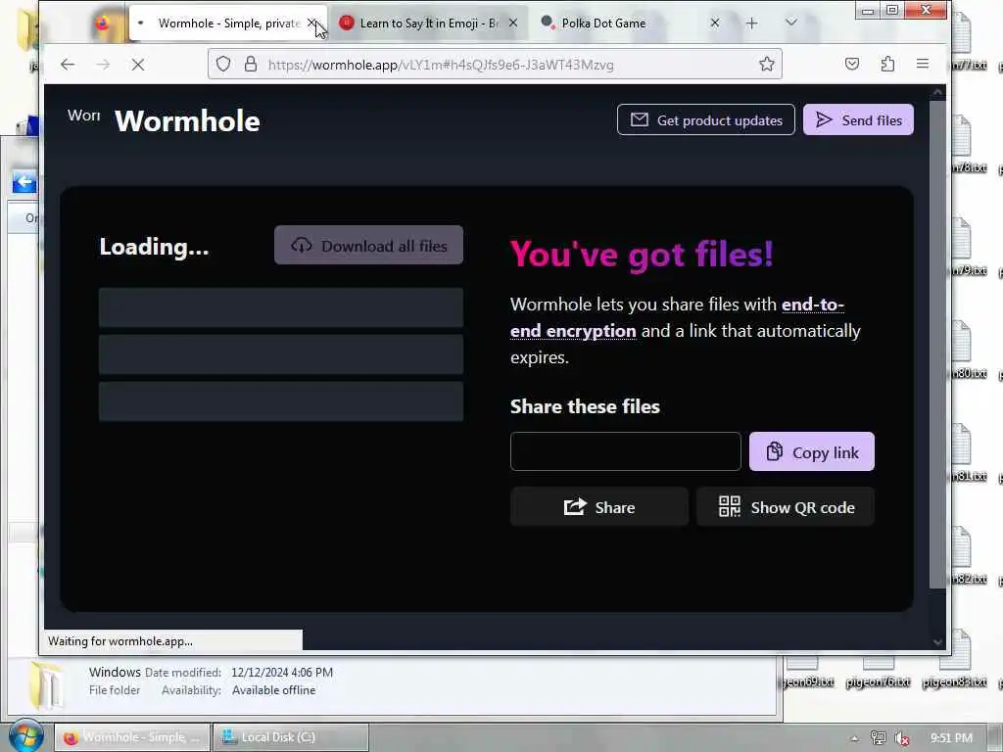The height and width of the screenshot is (752, 1003).
Task: Open the Firefox hamburger menu
Action: (923, 64)
